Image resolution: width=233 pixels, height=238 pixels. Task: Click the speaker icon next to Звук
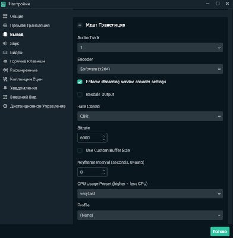[x=5, y=43]
